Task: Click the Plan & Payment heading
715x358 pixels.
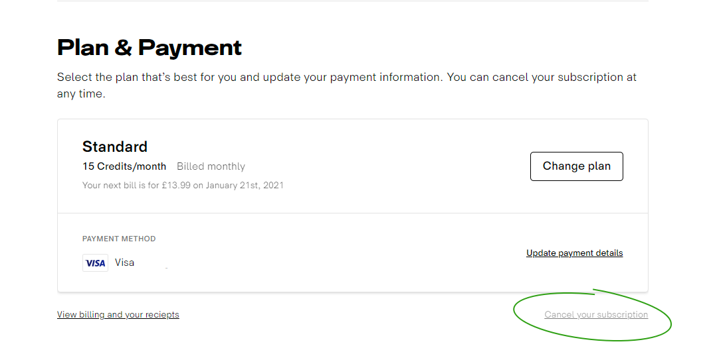Action: [149, 48]
